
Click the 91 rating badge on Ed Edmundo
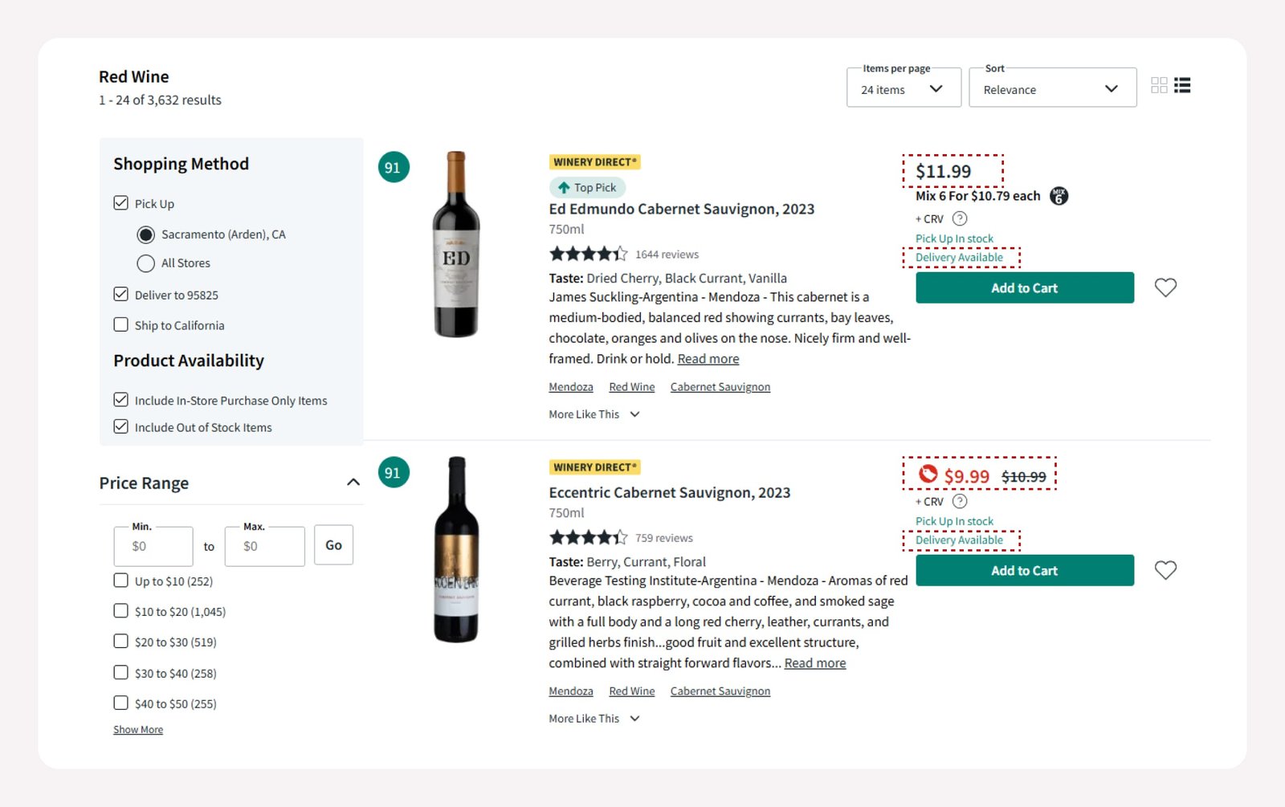click(x=393, y=168)
